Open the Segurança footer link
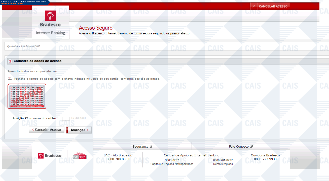This screenshot has height=181, width=329. [x=140, y=146]
